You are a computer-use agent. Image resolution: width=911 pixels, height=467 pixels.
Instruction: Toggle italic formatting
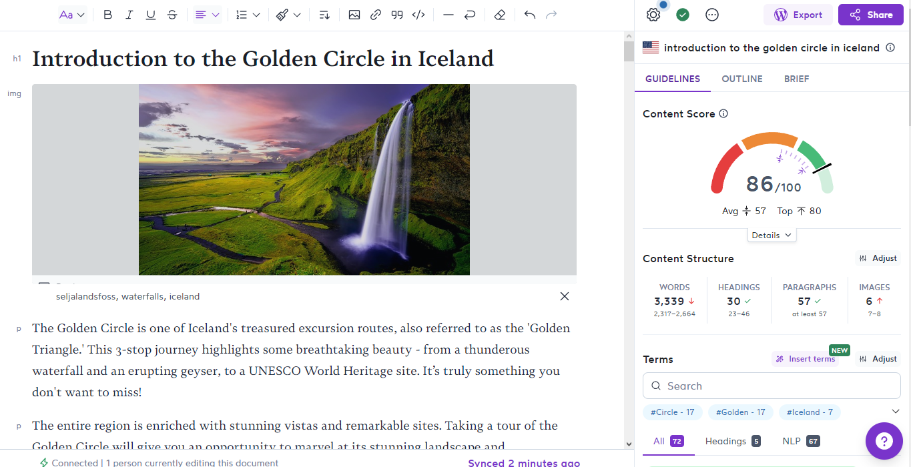coord(129,14)
